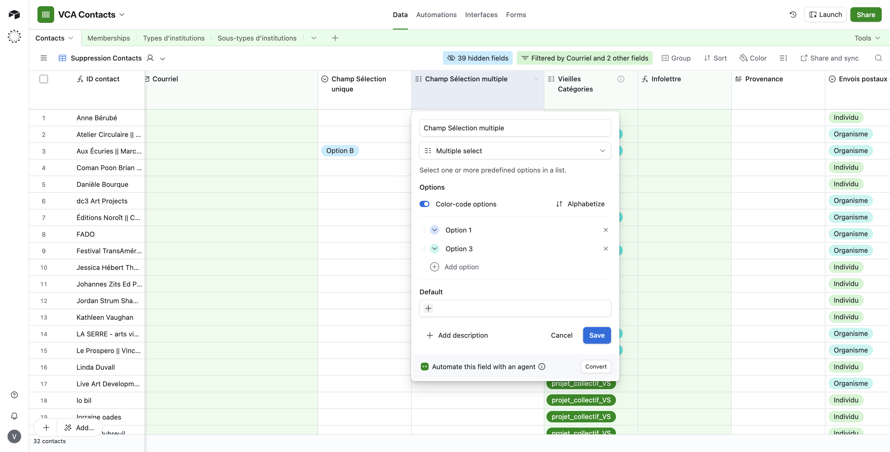Open the Memberships table tab
Screen dimensions: 890x452
pos(109,38)
